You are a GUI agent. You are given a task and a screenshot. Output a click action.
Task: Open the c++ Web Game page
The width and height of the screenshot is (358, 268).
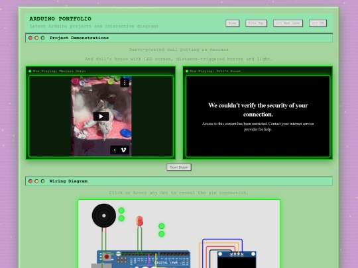288,23
